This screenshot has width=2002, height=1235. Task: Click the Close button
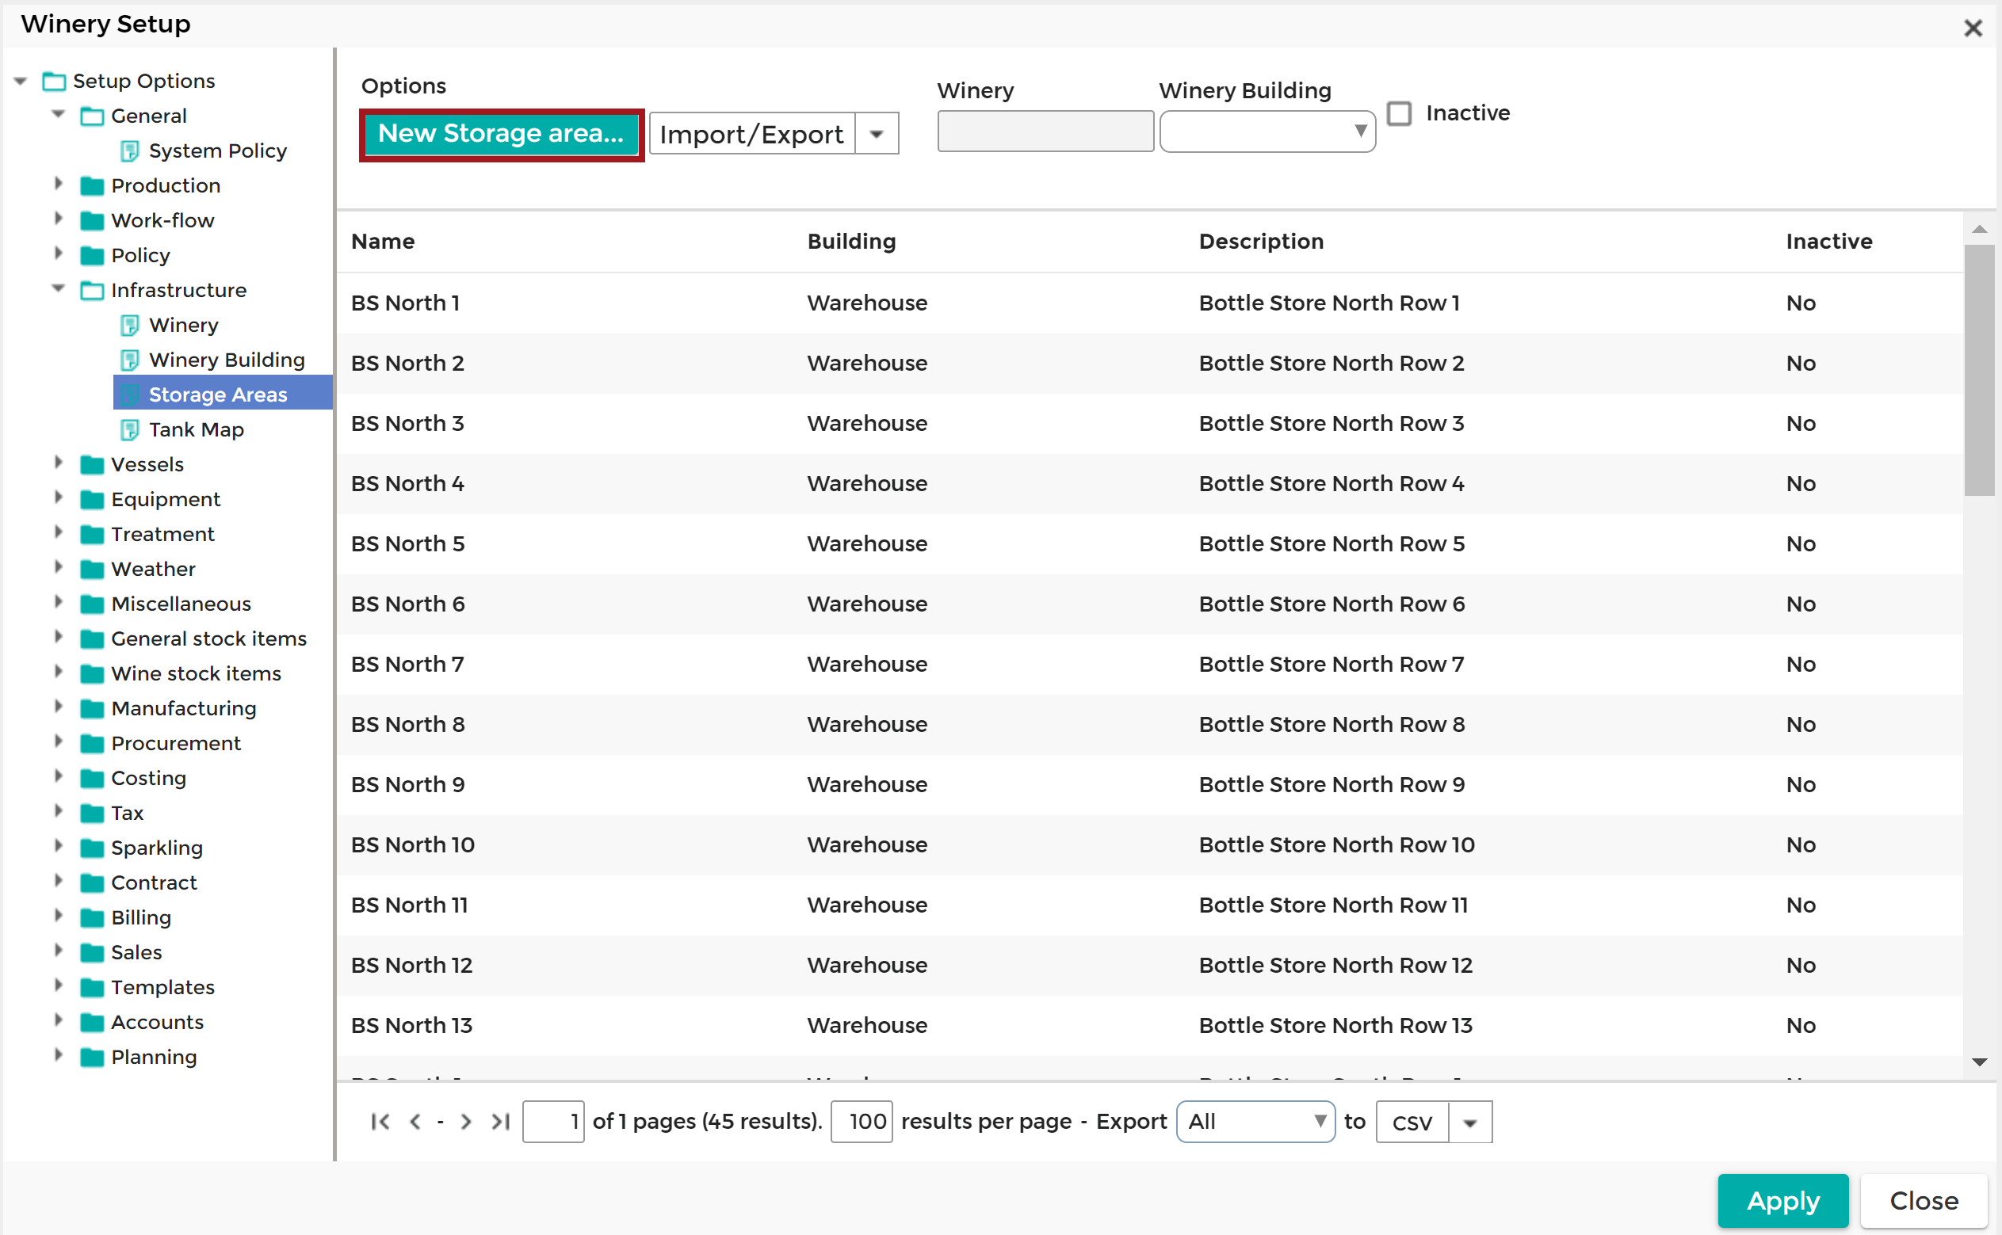click(x=1924, y=1202)
